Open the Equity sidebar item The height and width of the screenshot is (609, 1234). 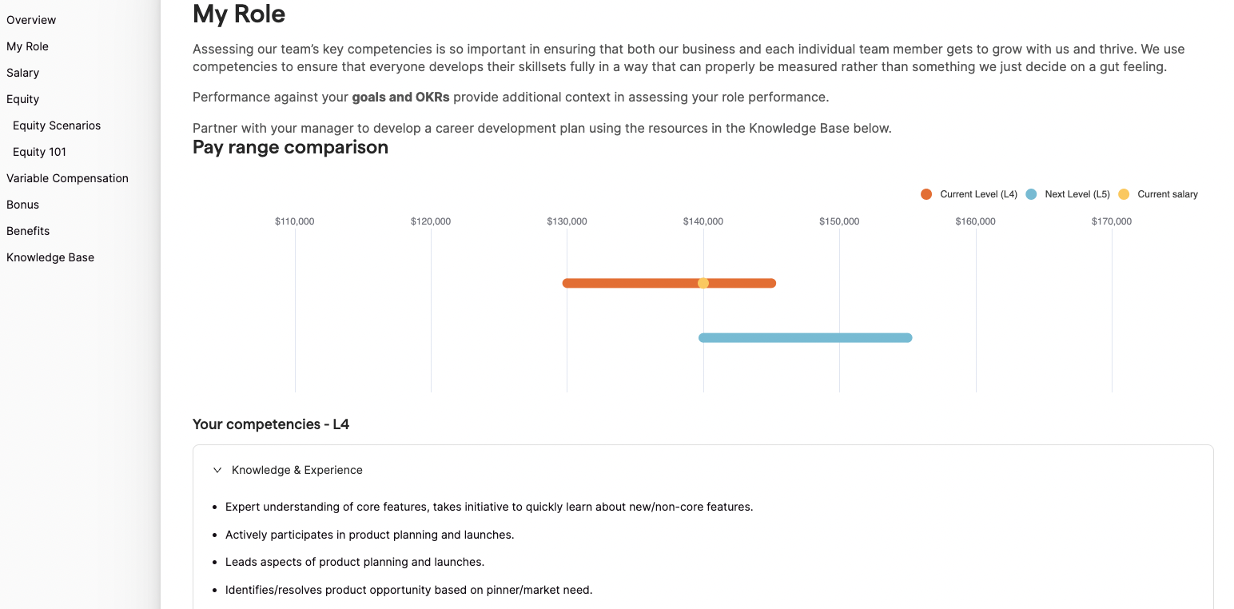point(22,99)
